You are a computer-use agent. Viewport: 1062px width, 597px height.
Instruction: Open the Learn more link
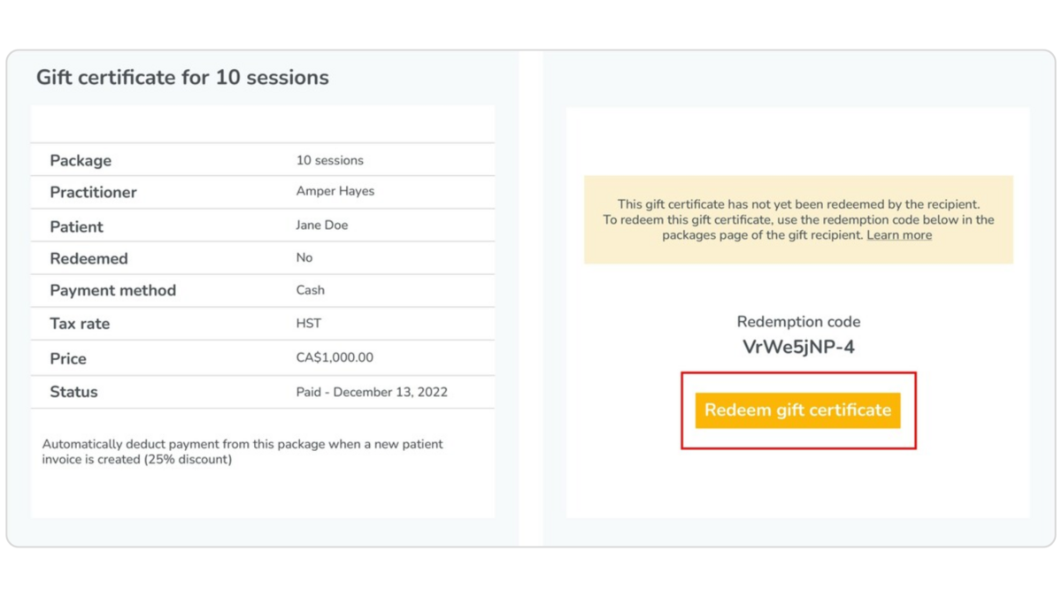[x=899, y=235]
